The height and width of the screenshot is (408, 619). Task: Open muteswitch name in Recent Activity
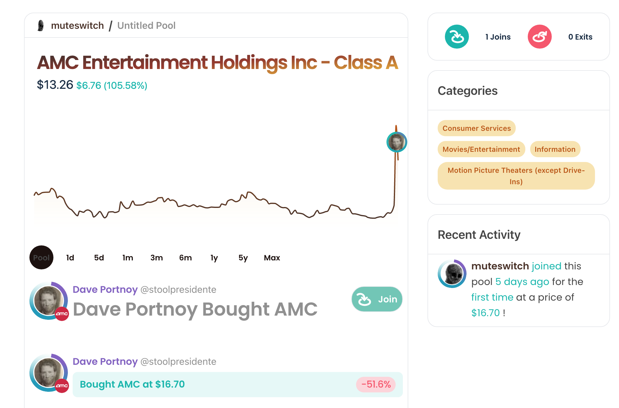(x=500, y=266)
